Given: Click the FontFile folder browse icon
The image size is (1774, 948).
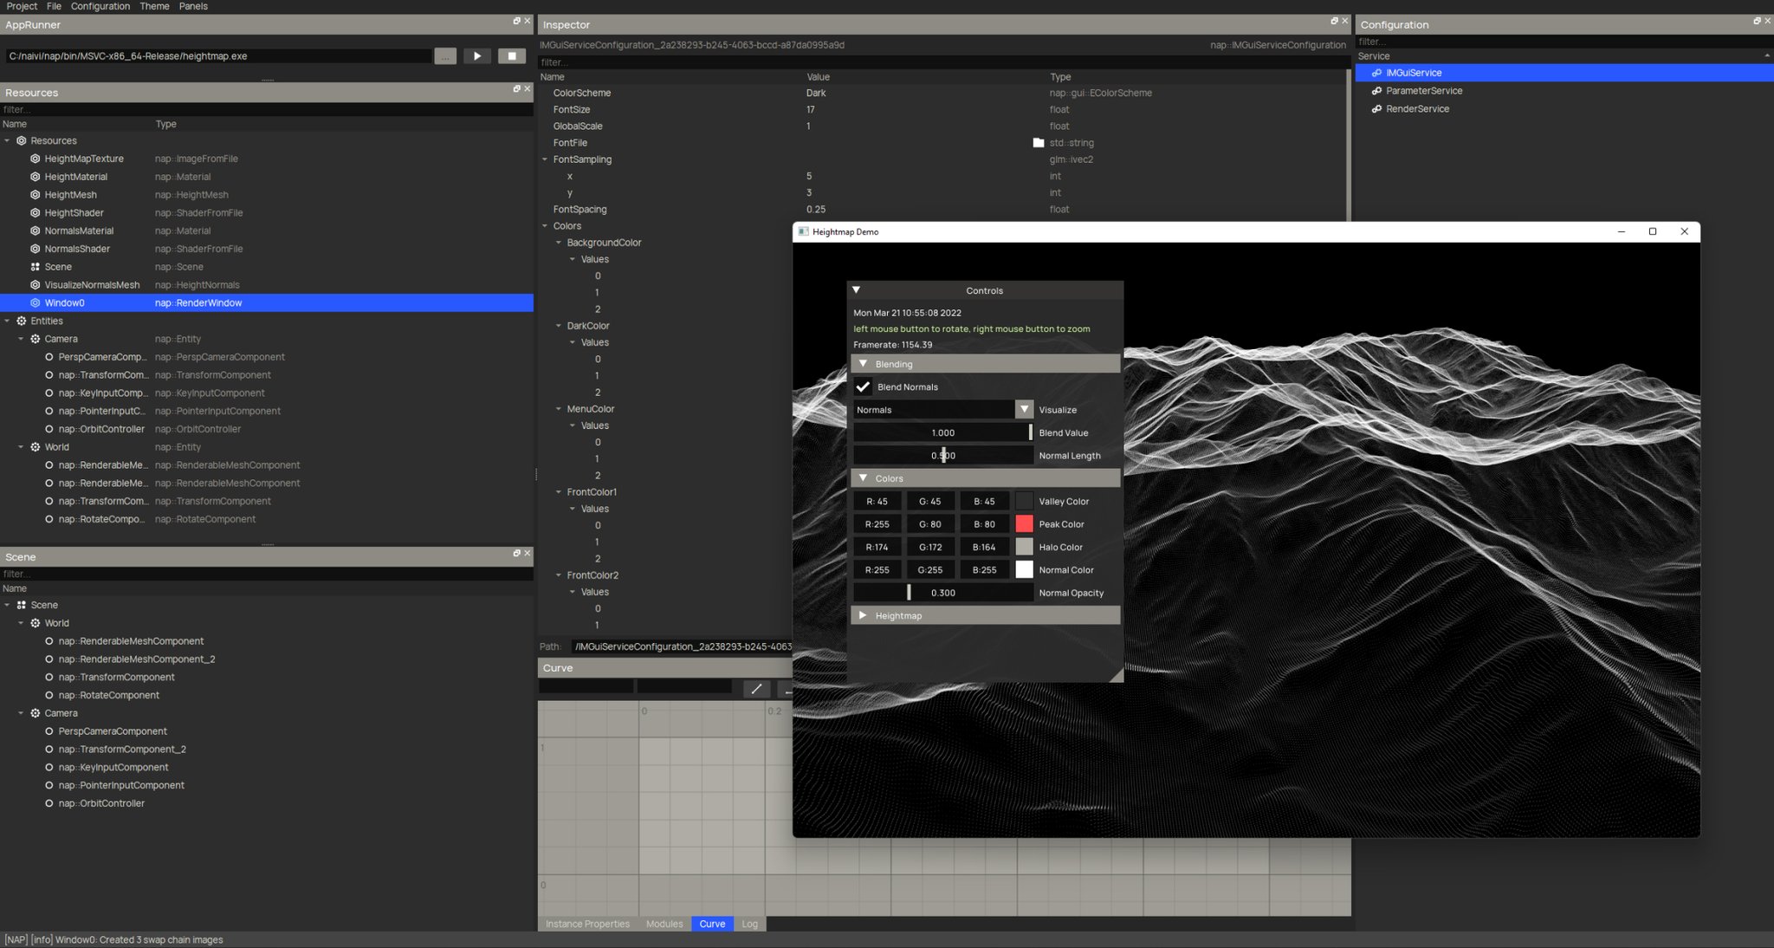Looking at the screenshot, I should click(1039, 143).
